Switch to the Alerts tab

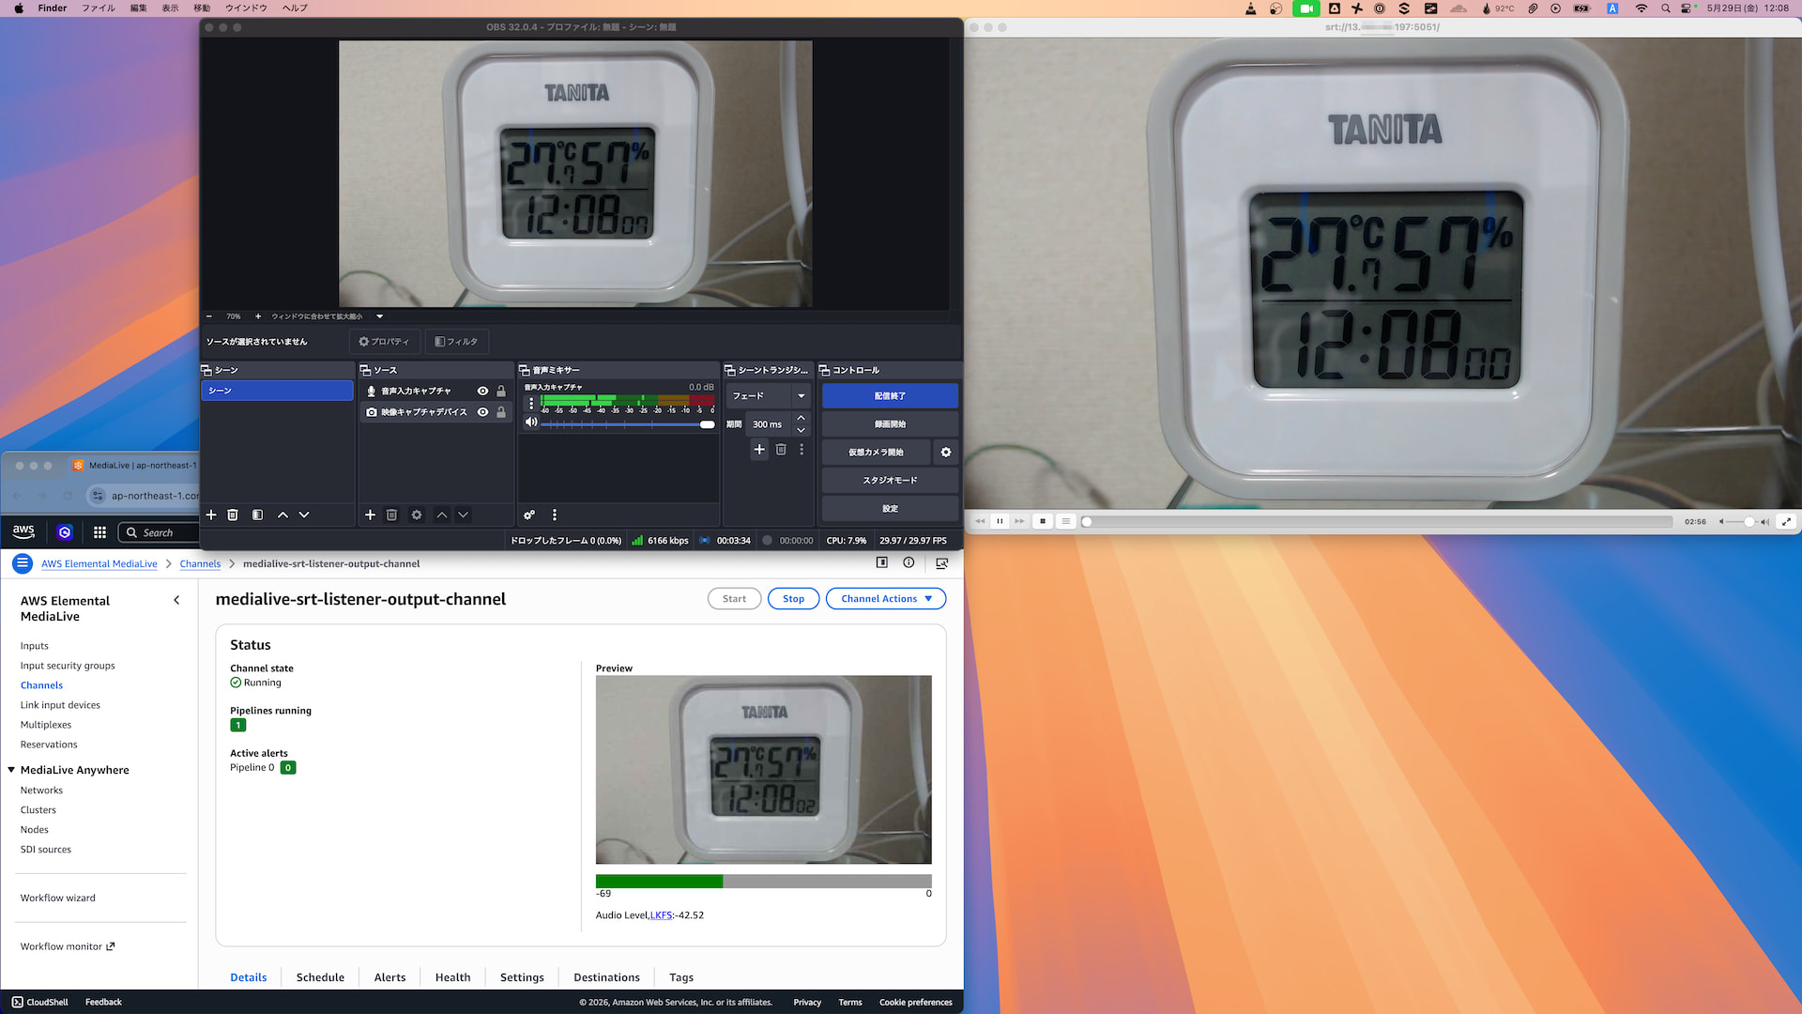pos(390,977)
